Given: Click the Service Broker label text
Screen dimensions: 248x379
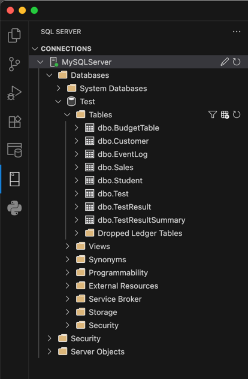Looking at the screenshot, I should [x=115, y=299].
